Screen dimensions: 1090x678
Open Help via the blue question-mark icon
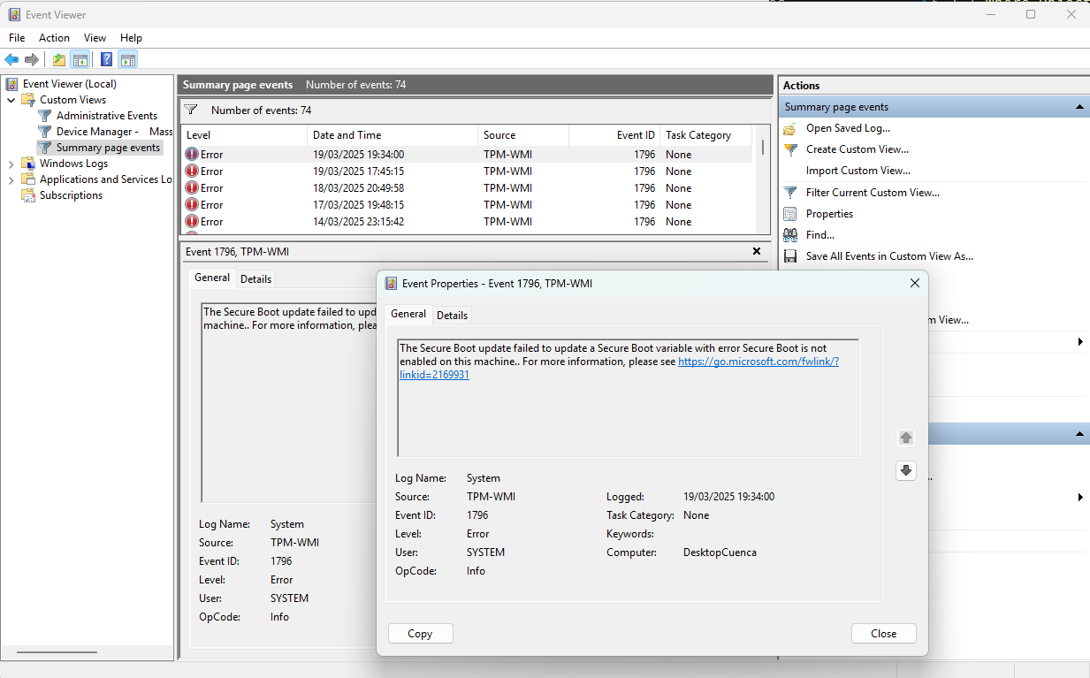[x=106, y=60]
